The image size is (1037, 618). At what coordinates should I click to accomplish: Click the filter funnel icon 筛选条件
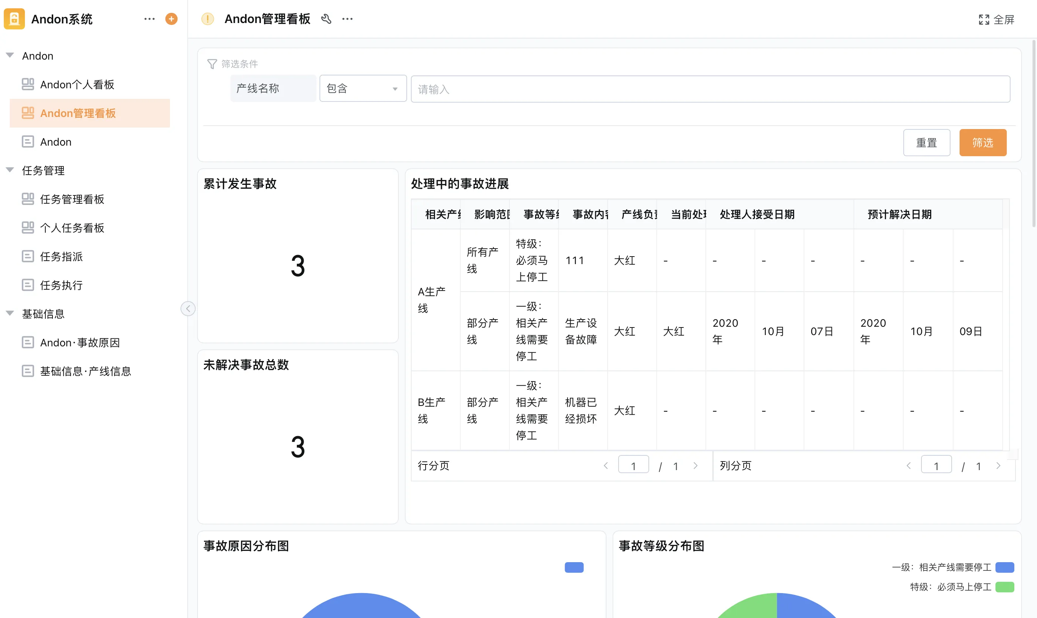212,64
